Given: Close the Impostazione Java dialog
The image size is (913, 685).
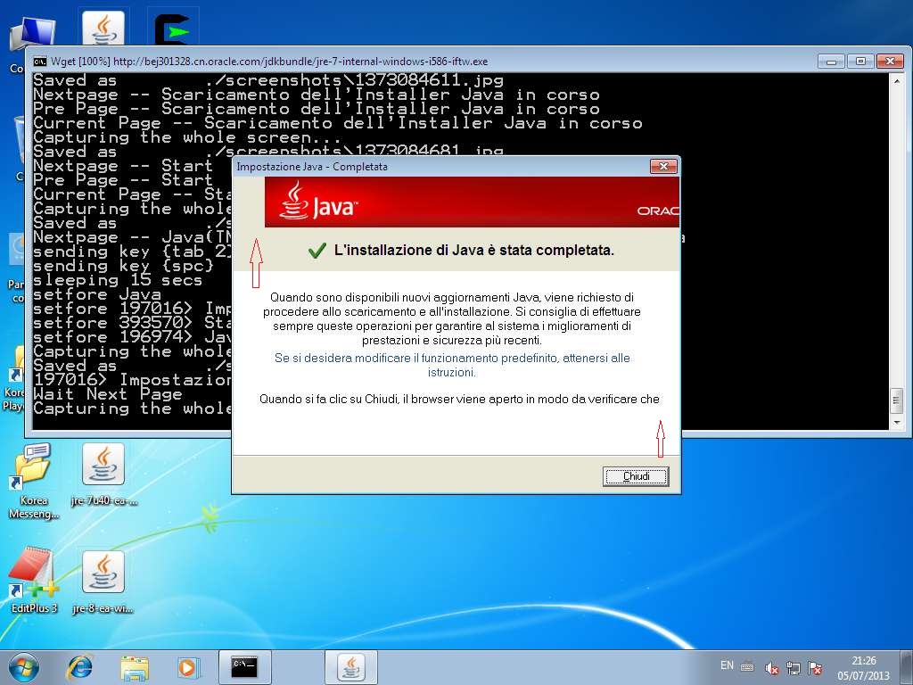Looking at the screenshot, I should (662, 167).
